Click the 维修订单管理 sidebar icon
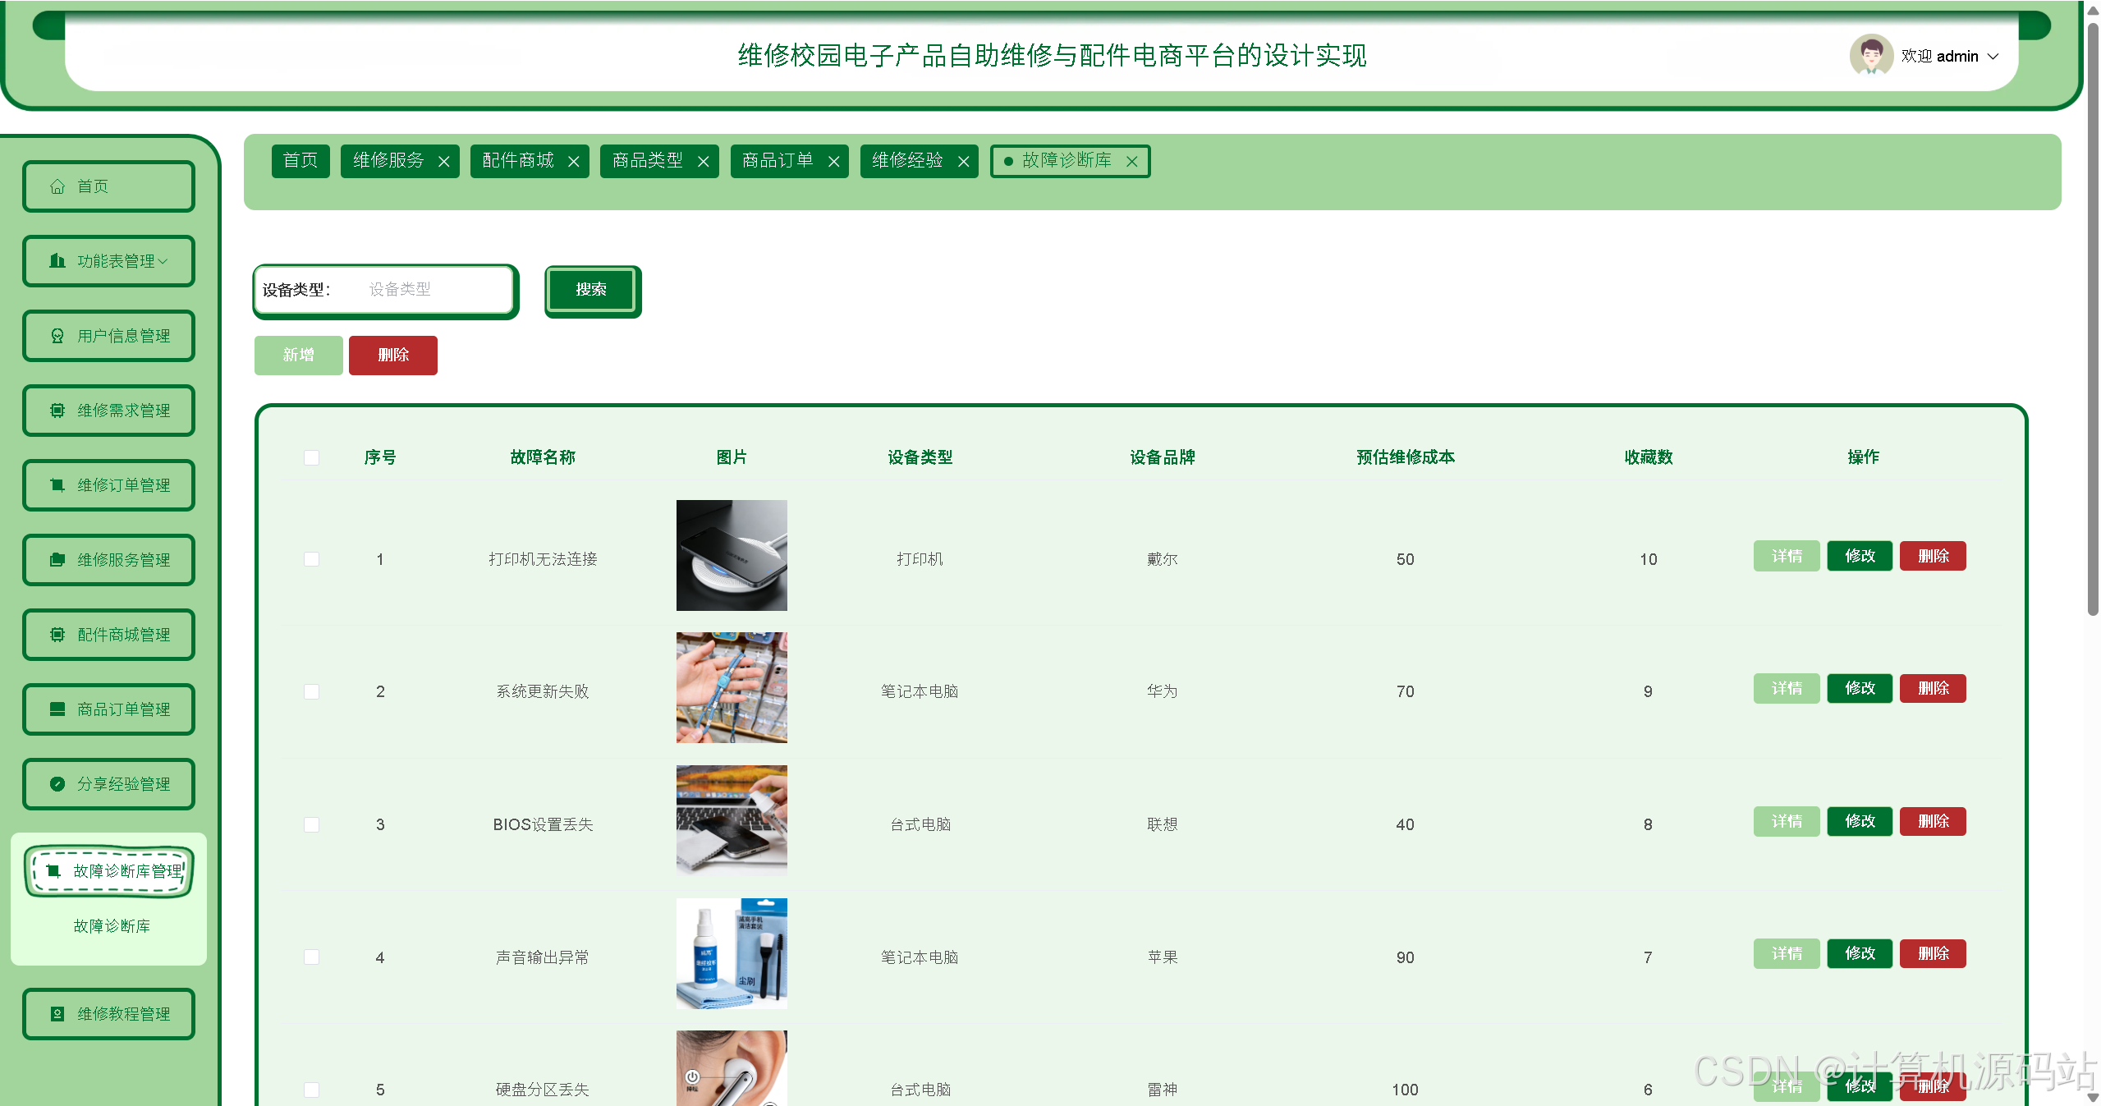 click(x=57, y=485)
